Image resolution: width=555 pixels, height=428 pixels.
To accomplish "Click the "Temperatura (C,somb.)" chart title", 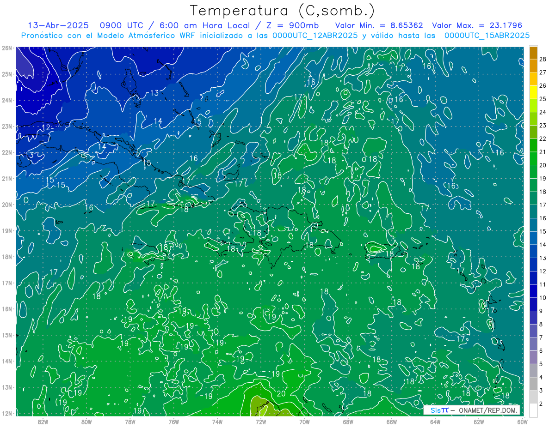I will pyautogui.click(x=282, y=11).
